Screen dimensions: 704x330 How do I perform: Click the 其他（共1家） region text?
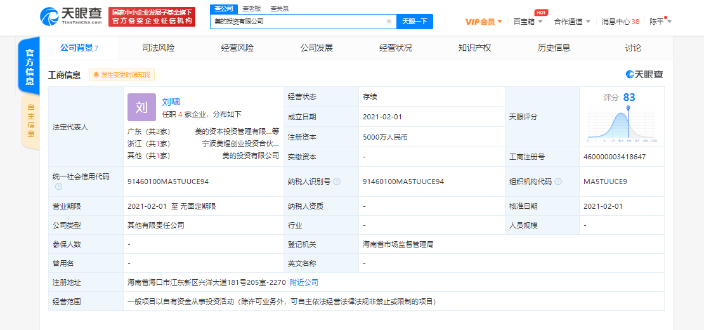(x=148, y=155)
